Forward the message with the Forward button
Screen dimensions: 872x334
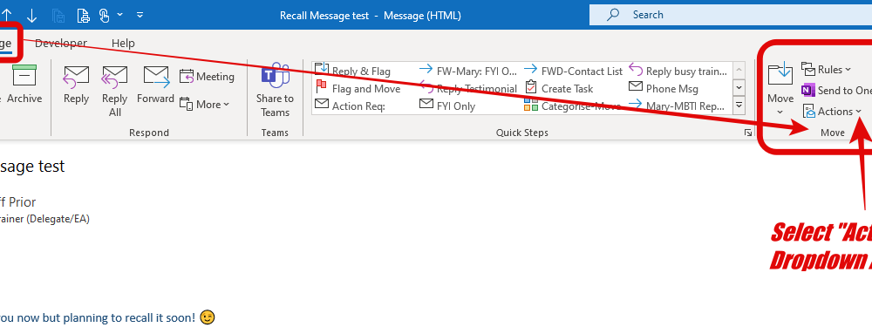click(156, 85)
